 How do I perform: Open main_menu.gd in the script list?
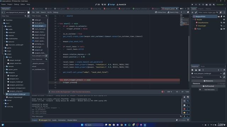pyautogui.click(x=40, y=29)
